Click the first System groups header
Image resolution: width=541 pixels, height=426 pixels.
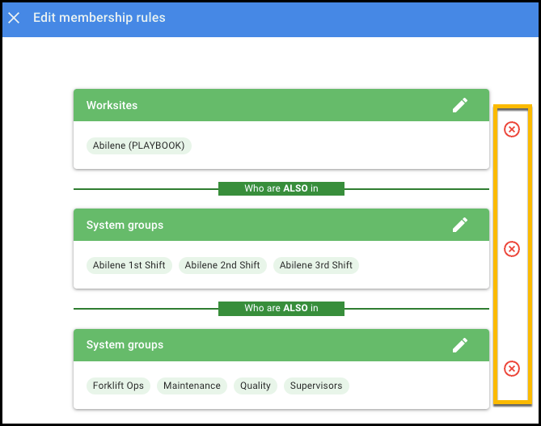(243, 225)
